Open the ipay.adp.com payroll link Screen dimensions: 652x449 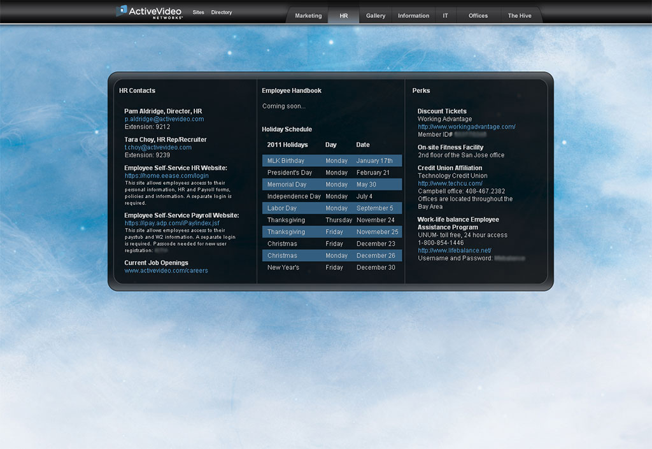coord(172,223)
